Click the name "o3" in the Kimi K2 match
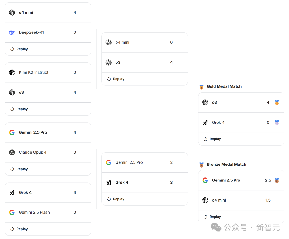 click(21, 92)
